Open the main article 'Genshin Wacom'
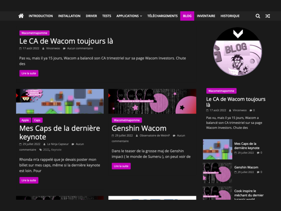281x211 pixels. (139, 128)
